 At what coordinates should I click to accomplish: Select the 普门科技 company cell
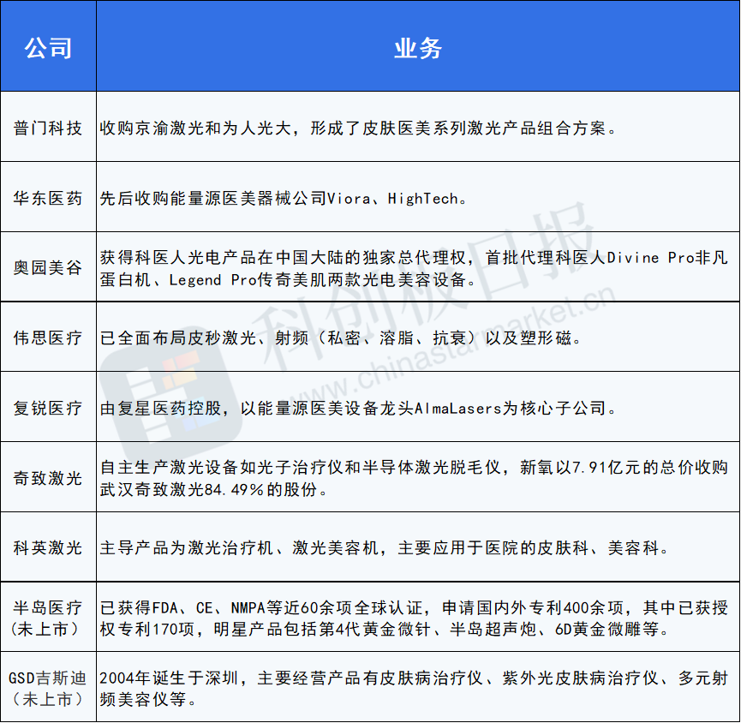(x=48, y=127)
